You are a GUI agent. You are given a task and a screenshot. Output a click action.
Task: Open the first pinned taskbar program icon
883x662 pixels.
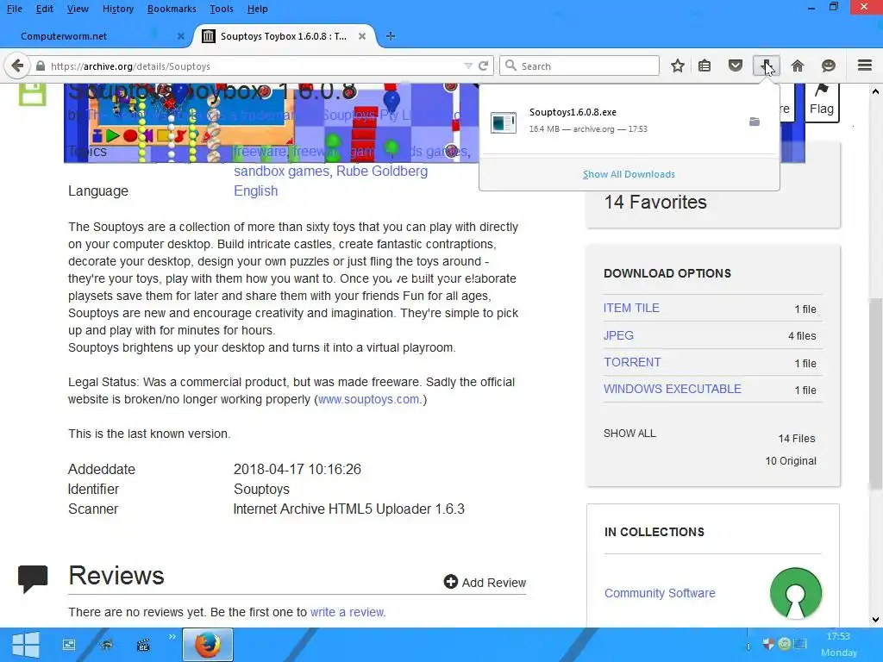pyautogui.click(x=69, y=645)
